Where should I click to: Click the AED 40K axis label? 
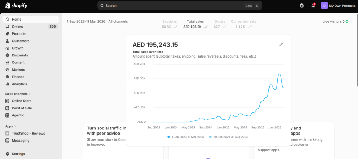tap(139, 64)
